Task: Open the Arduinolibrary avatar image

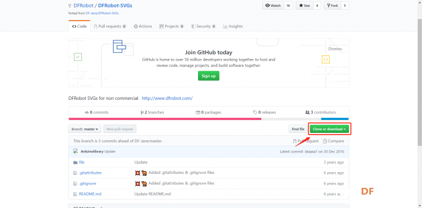Action: (x=75, y=151)
